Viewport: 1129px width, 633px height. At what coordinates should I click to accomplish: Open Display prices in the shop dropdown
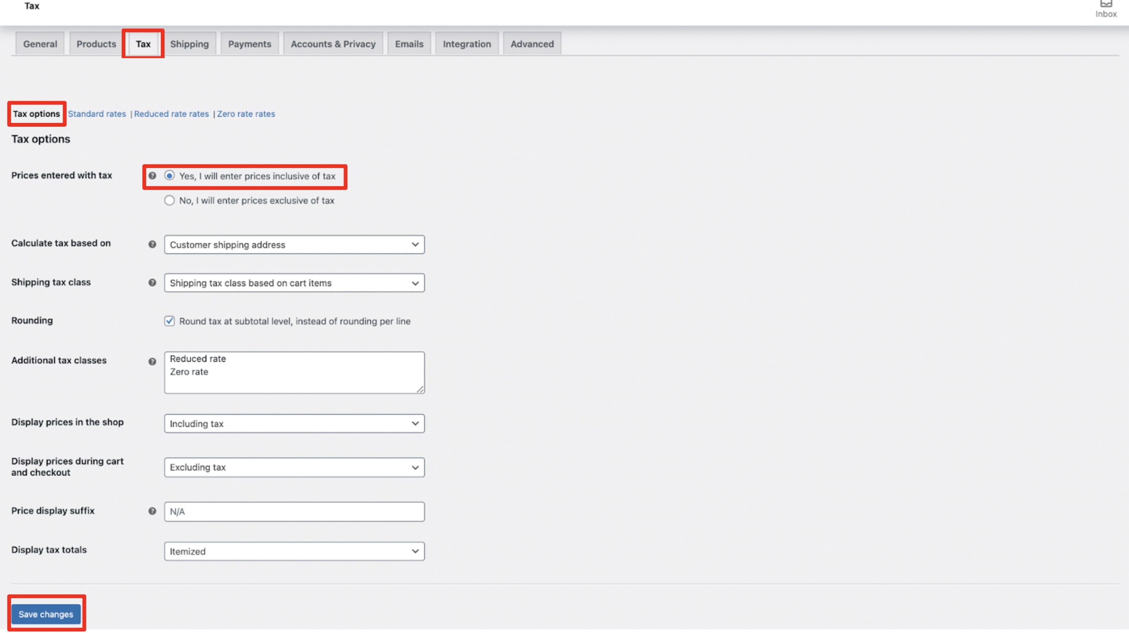294,423
